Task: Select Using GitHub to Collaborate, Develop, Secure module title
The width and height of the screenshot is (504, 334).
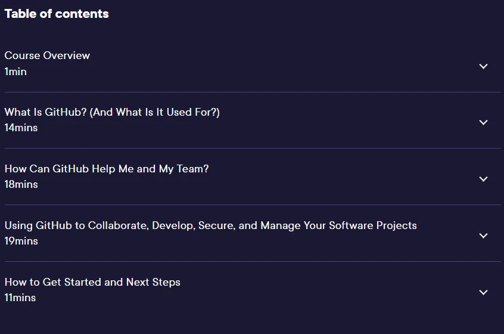Action: (210, 225)
